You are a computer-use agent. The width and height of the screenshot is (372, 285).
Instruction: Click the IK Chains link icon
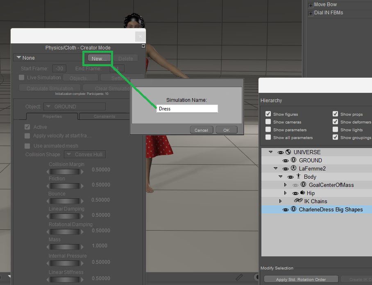click(298, 201)
